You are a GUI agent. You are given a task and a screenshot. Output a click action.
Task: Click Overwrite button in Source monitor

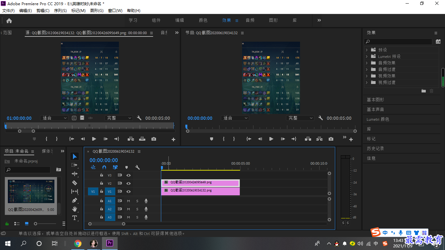coord(142,139)
